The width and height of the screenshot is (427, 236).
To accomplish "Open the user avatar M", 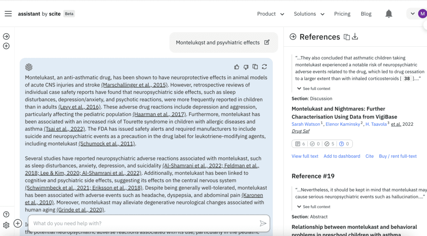I will pos(422,14).
